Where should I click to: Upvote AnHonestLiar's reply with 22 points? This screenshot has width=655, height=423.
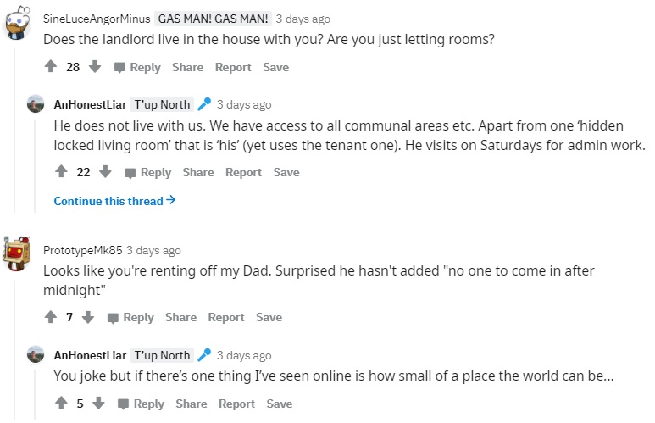pyautogui.click(x=61, y=173)
